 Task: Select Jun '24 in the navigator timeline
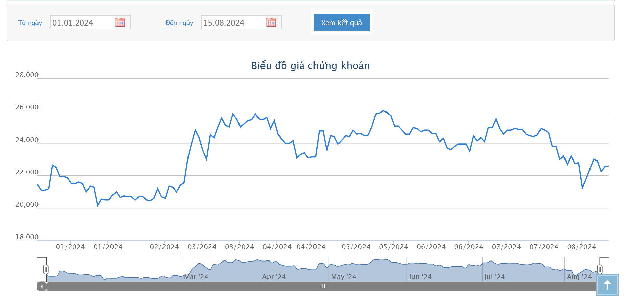point(420,277)
